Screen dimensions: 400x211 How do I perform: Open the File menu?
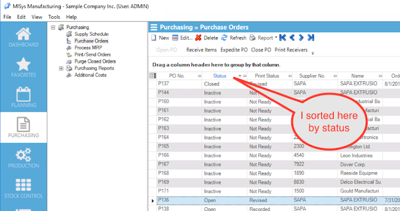7,17
